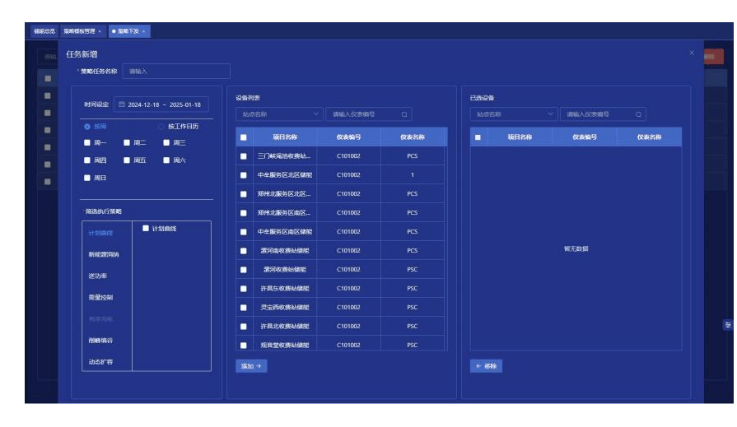The height and width of the screenshot is (427, 737).
Task: Click the 策略任务名称 input field
Action: pyautogui.click(x=176, y=71)
